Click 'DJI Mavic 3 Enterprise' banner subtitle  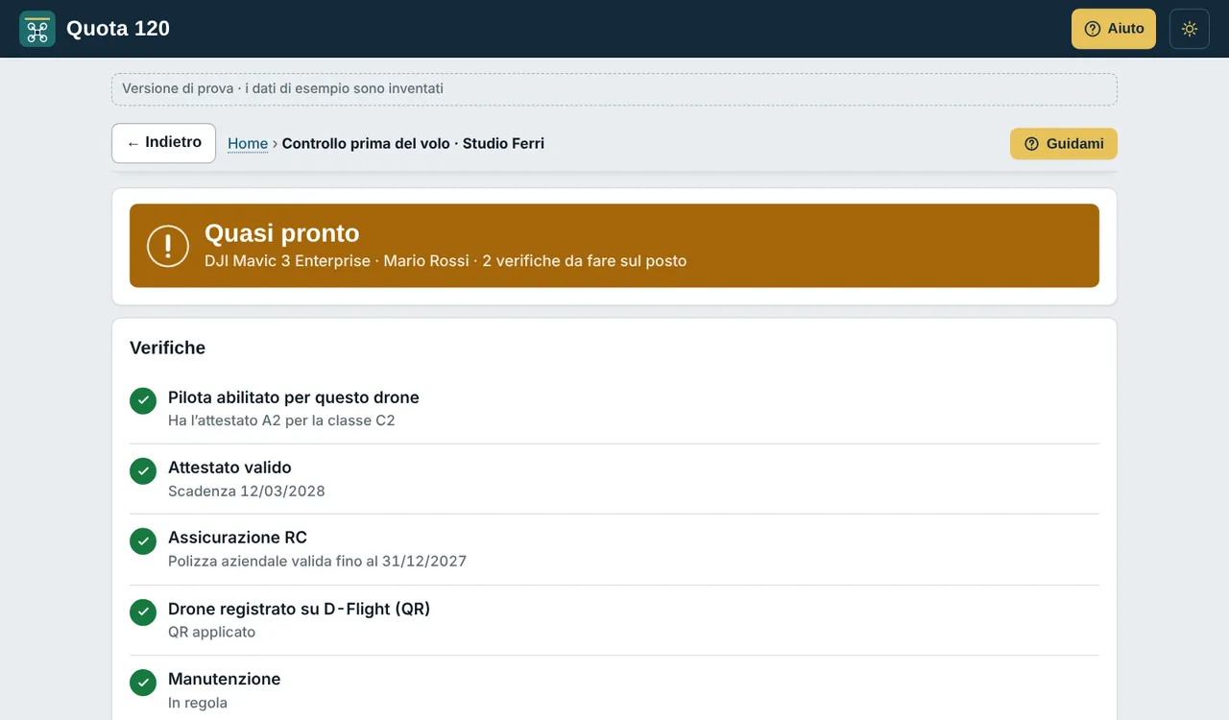point(446,261)
